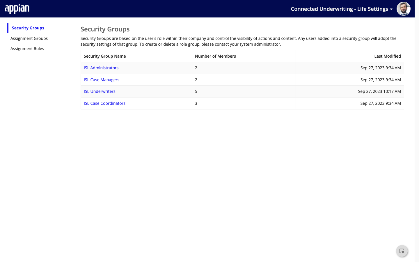Click member count for ISL Administrators
The height and width of the screenshot is (262, 419).
(x=196, y=68)
